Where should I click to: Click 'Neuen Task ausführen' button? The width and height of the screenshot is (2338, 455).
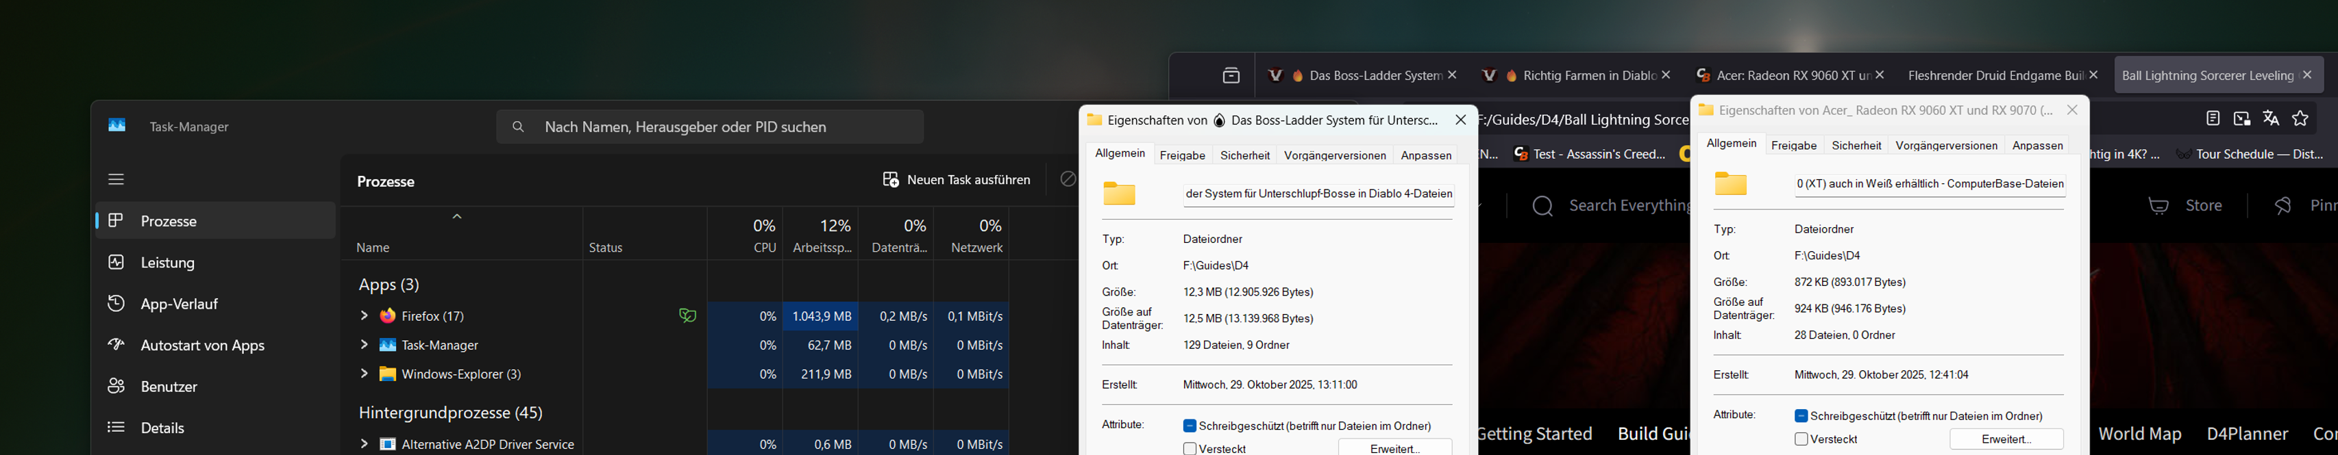click(x=957, y=179)
